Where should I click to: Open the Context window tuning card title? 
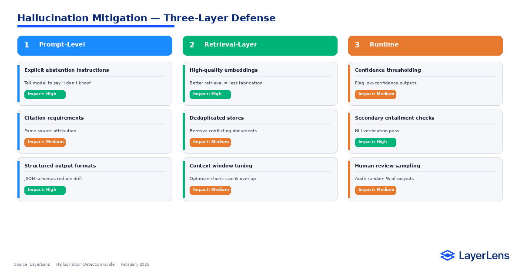click(x=221, y=166)
